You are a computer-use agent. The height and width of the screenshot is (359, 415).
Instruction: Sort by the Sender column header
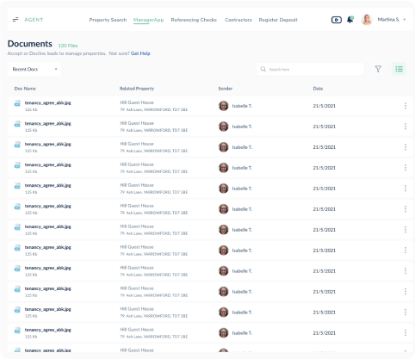(x=226, y=89)
